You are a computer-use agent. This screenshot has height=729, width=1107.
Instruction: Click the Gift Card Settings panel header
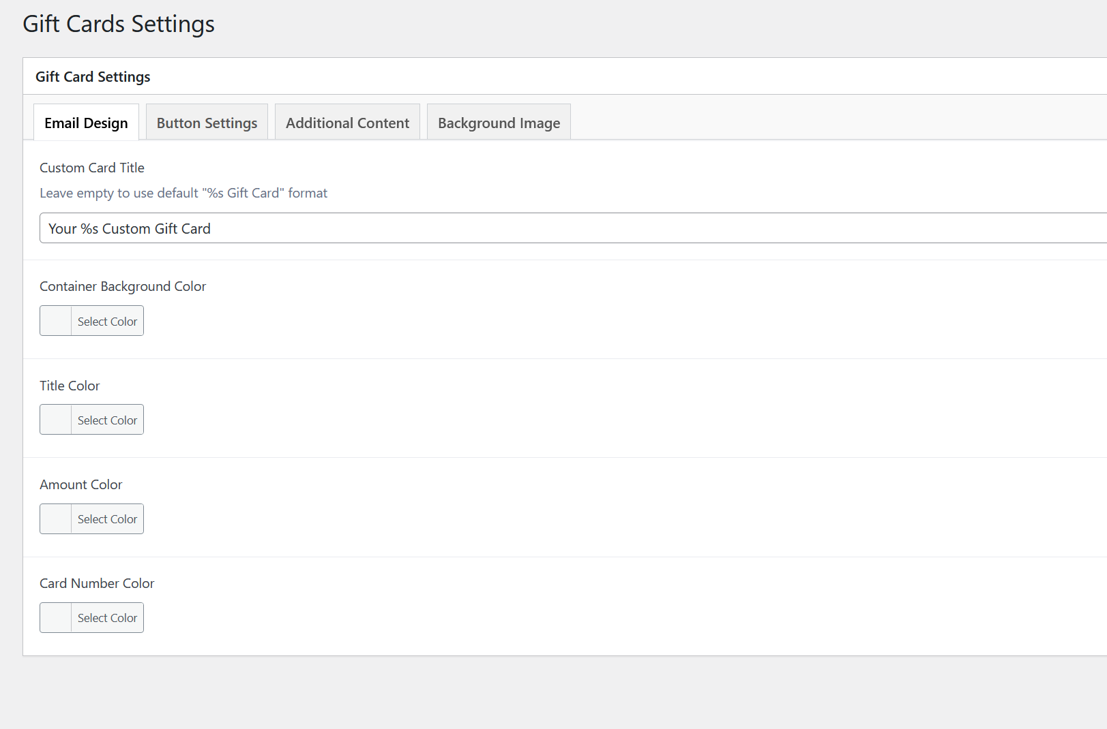(x=93, y=76)
